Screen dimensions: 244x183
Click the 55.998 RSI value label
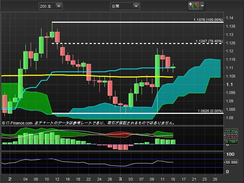point(231,162)
